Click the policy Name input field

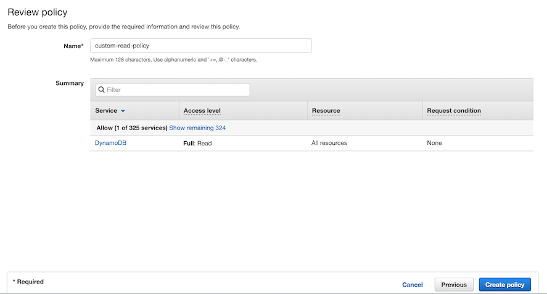coord(200,46)
